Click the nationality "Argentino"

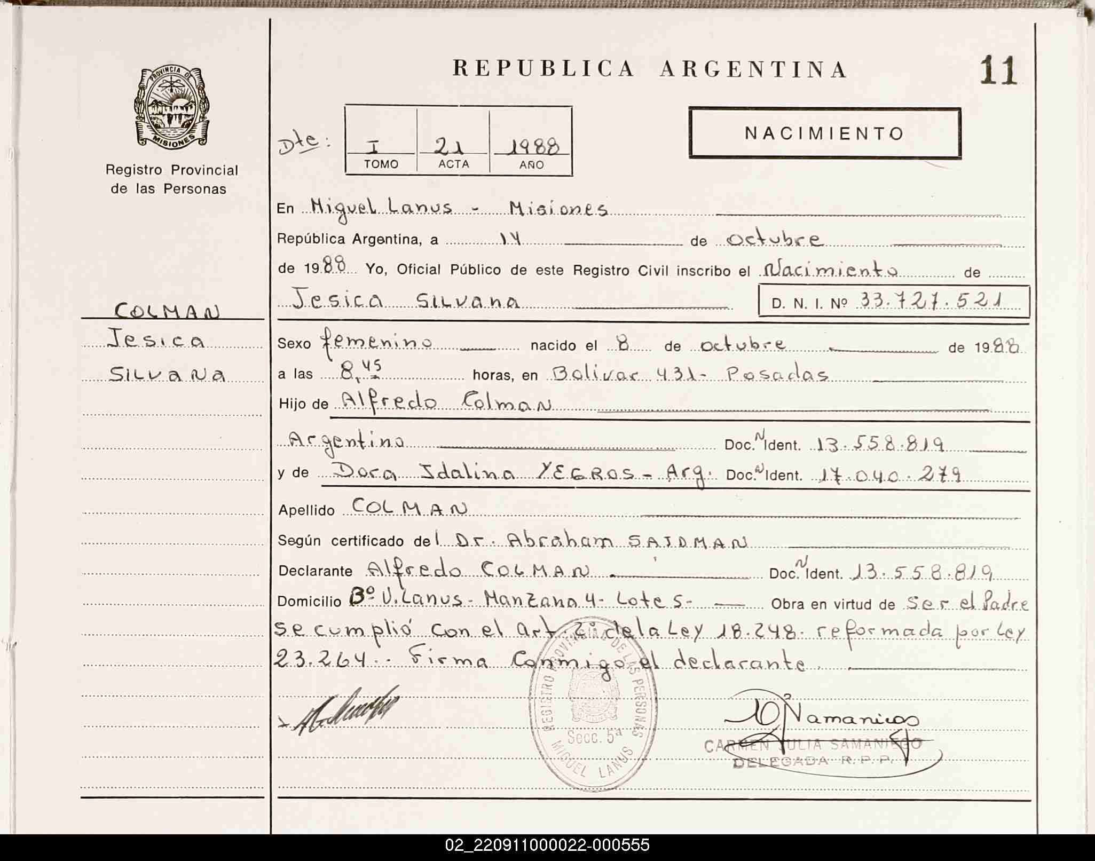pos(346,443)
